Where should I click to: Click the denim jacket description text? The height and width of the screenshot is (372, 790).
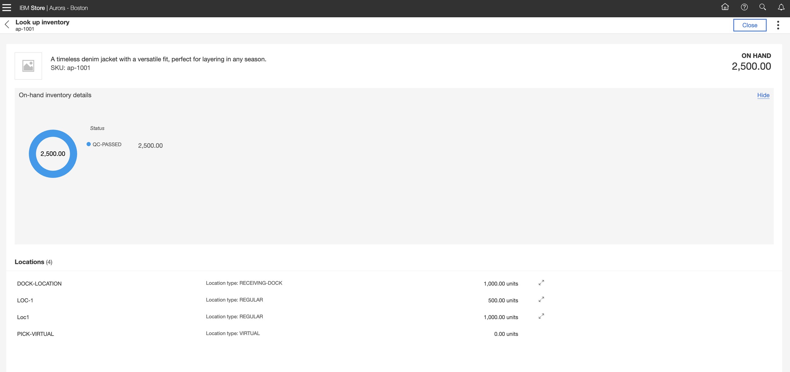pyautogui.click(x=159, y=59)
